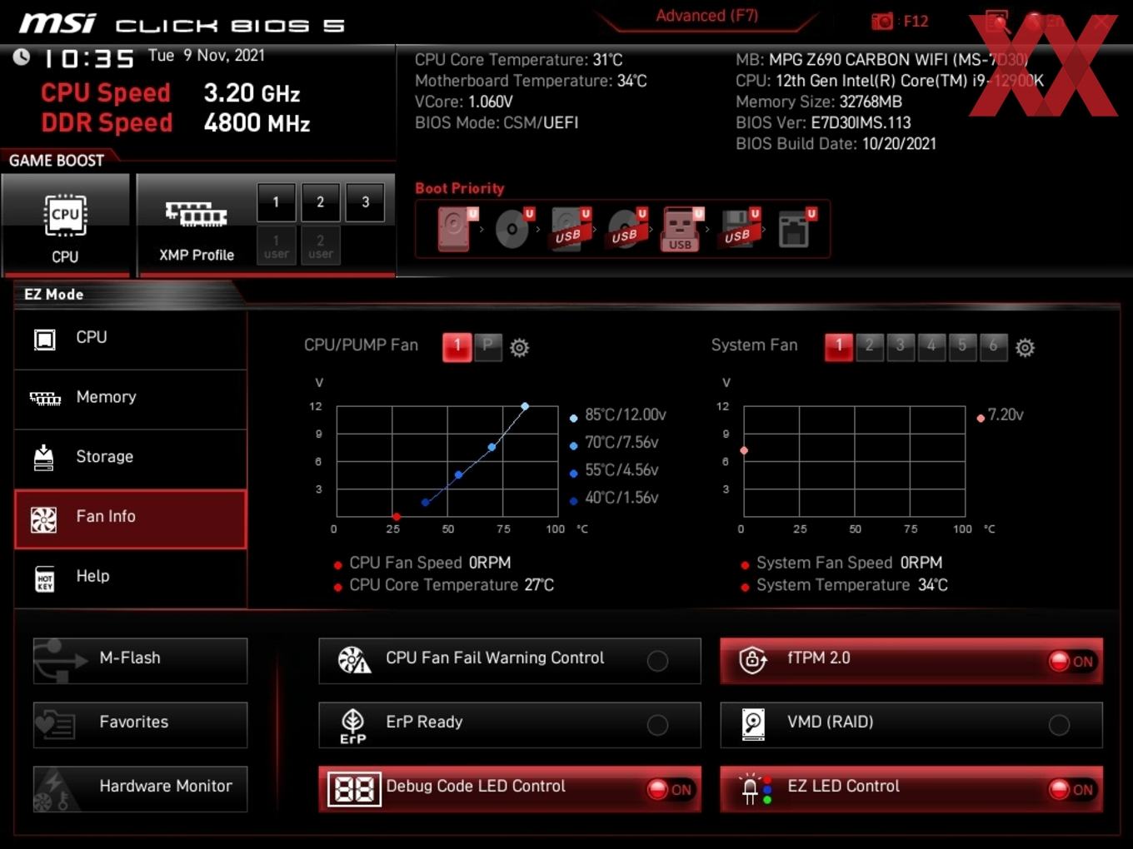Select System Fan 5
The width and height of the screenshot is (1133, 849).
962,346
